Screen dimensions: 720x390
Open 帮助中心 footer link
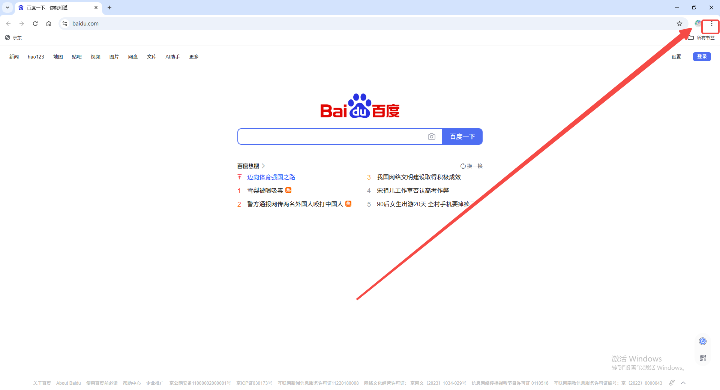click(132, 383)
